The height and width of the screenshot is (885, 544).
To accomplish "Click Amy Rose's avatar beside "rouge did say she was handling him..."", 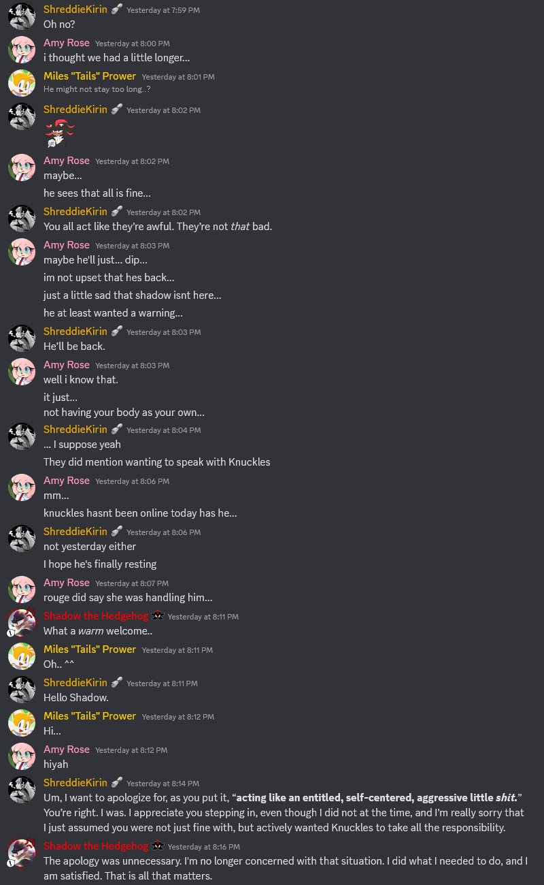I will point(22,590).
